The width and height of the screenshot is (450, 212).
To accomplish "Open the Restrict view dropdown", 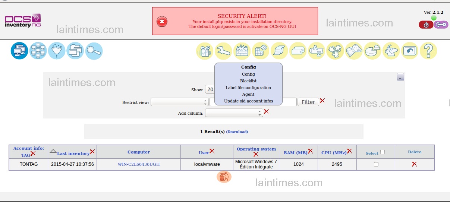I will click(179, 102).
